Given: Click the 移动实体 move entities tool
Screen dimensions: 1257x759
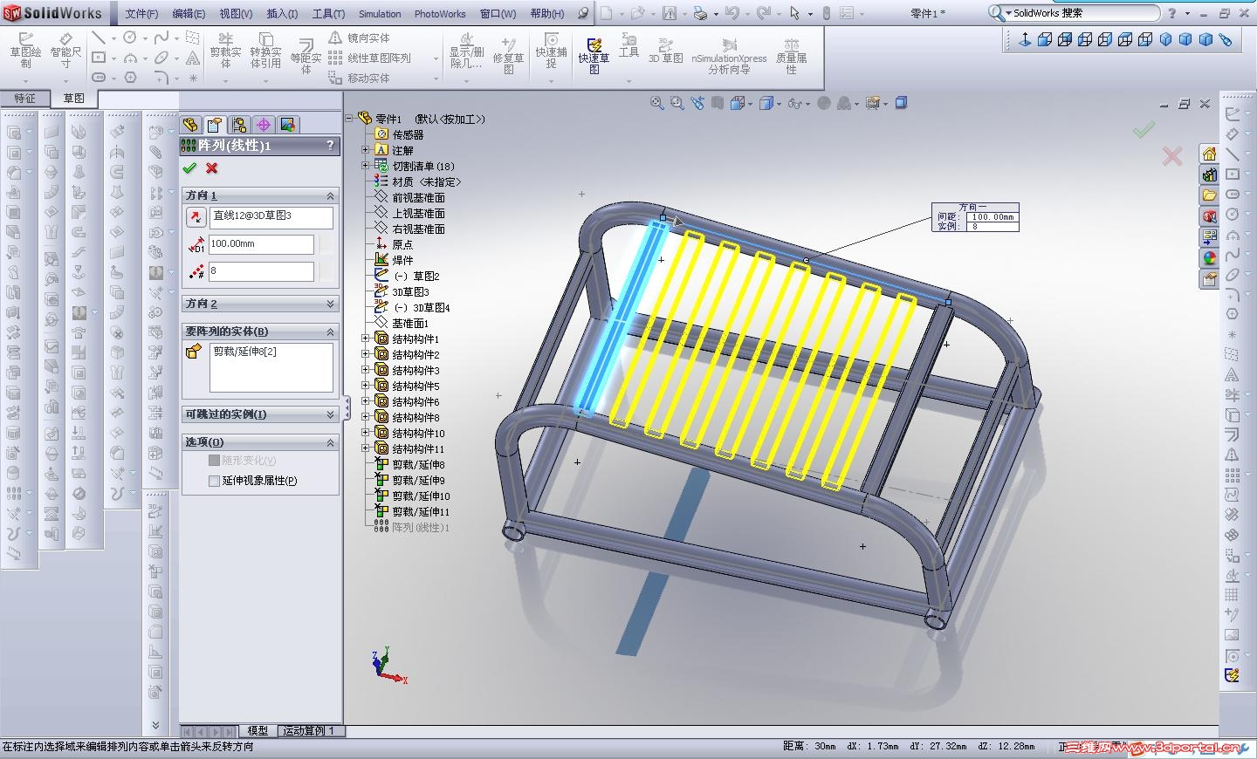Looking at the screenshot, I should pos(359,79).
